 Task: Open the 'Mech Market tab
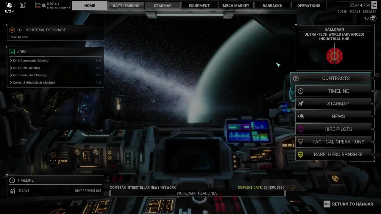tap(236, 5)
